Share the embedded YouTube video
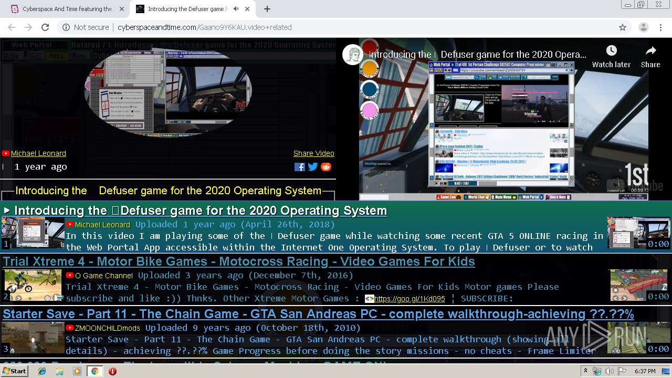The image size is (672, 378). pyautogui.click(x=650, y=56)
